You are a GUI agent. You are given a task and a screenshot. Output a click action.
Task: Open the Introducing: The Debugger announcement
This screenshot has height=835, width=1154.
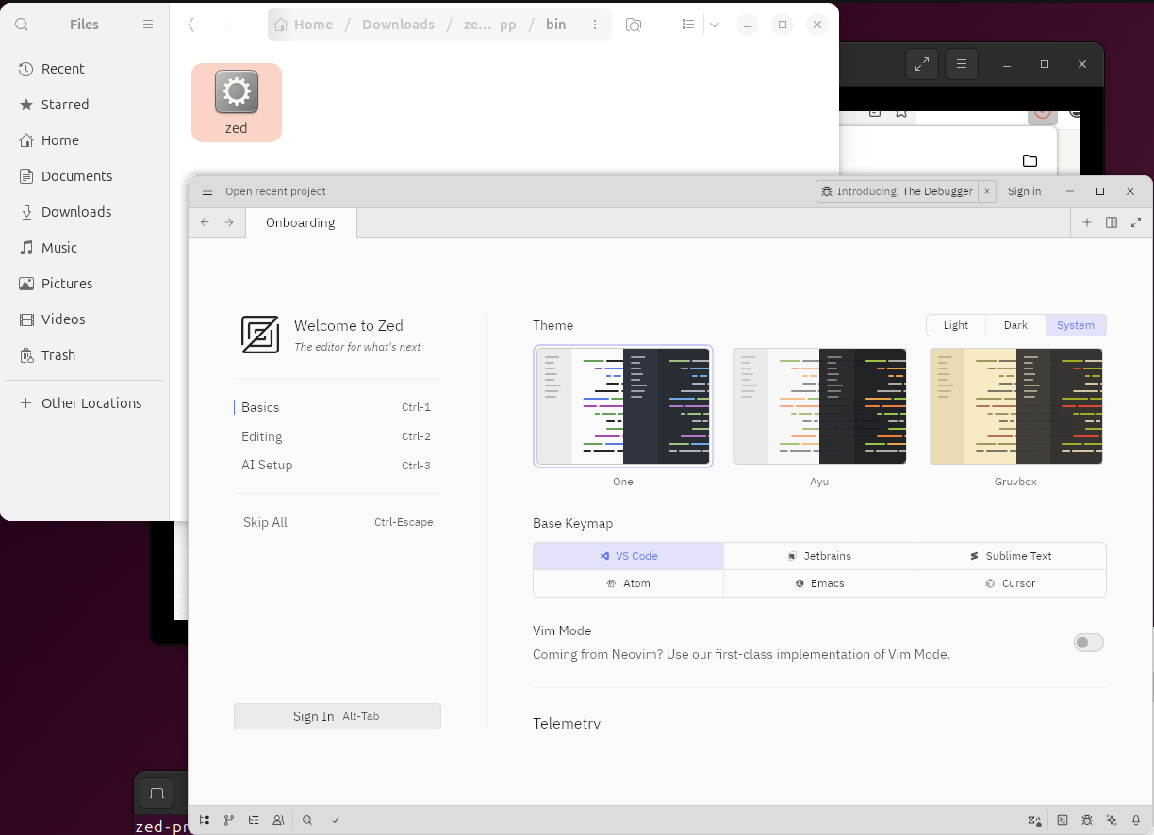(x=897, y=191)
